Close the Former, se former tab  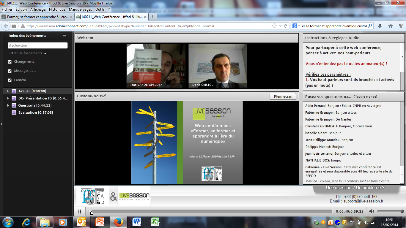[x=70, y=17]
